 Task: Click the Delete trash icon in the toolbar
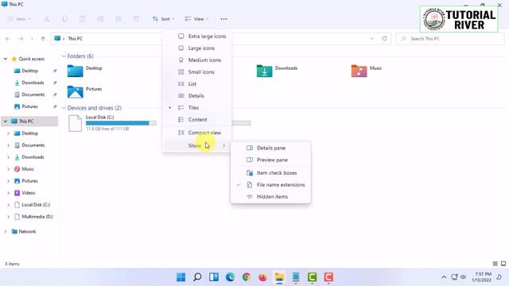(136, 19)
